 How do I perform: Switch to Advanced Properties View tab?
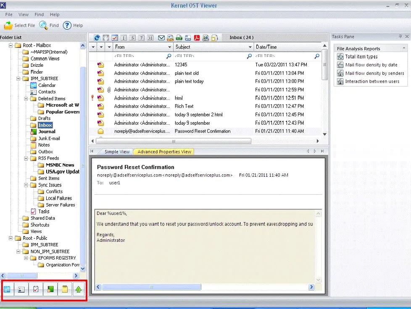(164, 152)
